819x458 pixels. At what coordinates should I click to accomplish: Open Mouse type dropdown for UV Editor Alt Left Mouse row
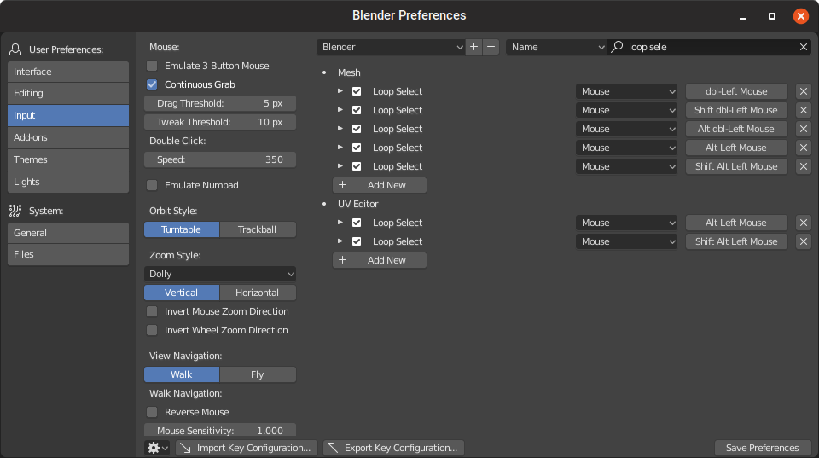pos(626,223)
